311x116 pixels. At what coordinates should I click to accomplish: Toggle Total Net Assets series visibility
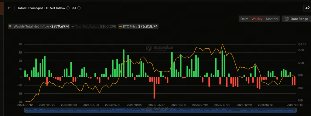(94, 27)
